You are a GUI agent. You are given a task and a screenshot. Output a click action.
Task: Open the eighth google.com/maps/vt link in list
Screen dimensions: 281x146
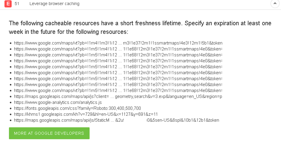click(118, 85)
